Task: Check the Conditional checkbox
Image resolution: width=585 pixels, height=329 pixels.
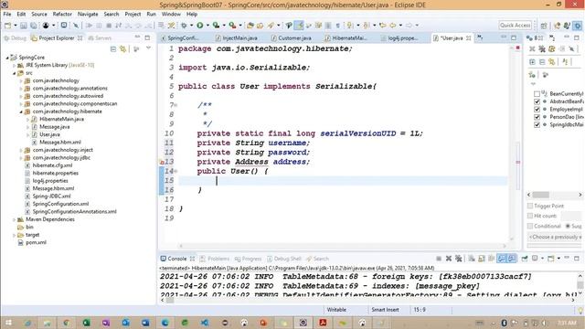Action: tap(530, 226)
